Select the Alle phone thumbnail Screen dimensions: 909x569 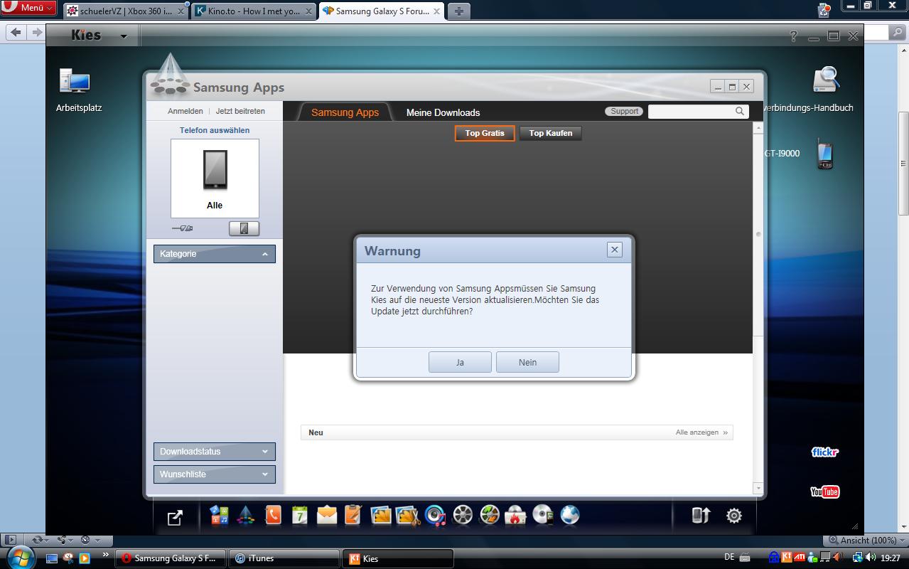tap(215, 178)
